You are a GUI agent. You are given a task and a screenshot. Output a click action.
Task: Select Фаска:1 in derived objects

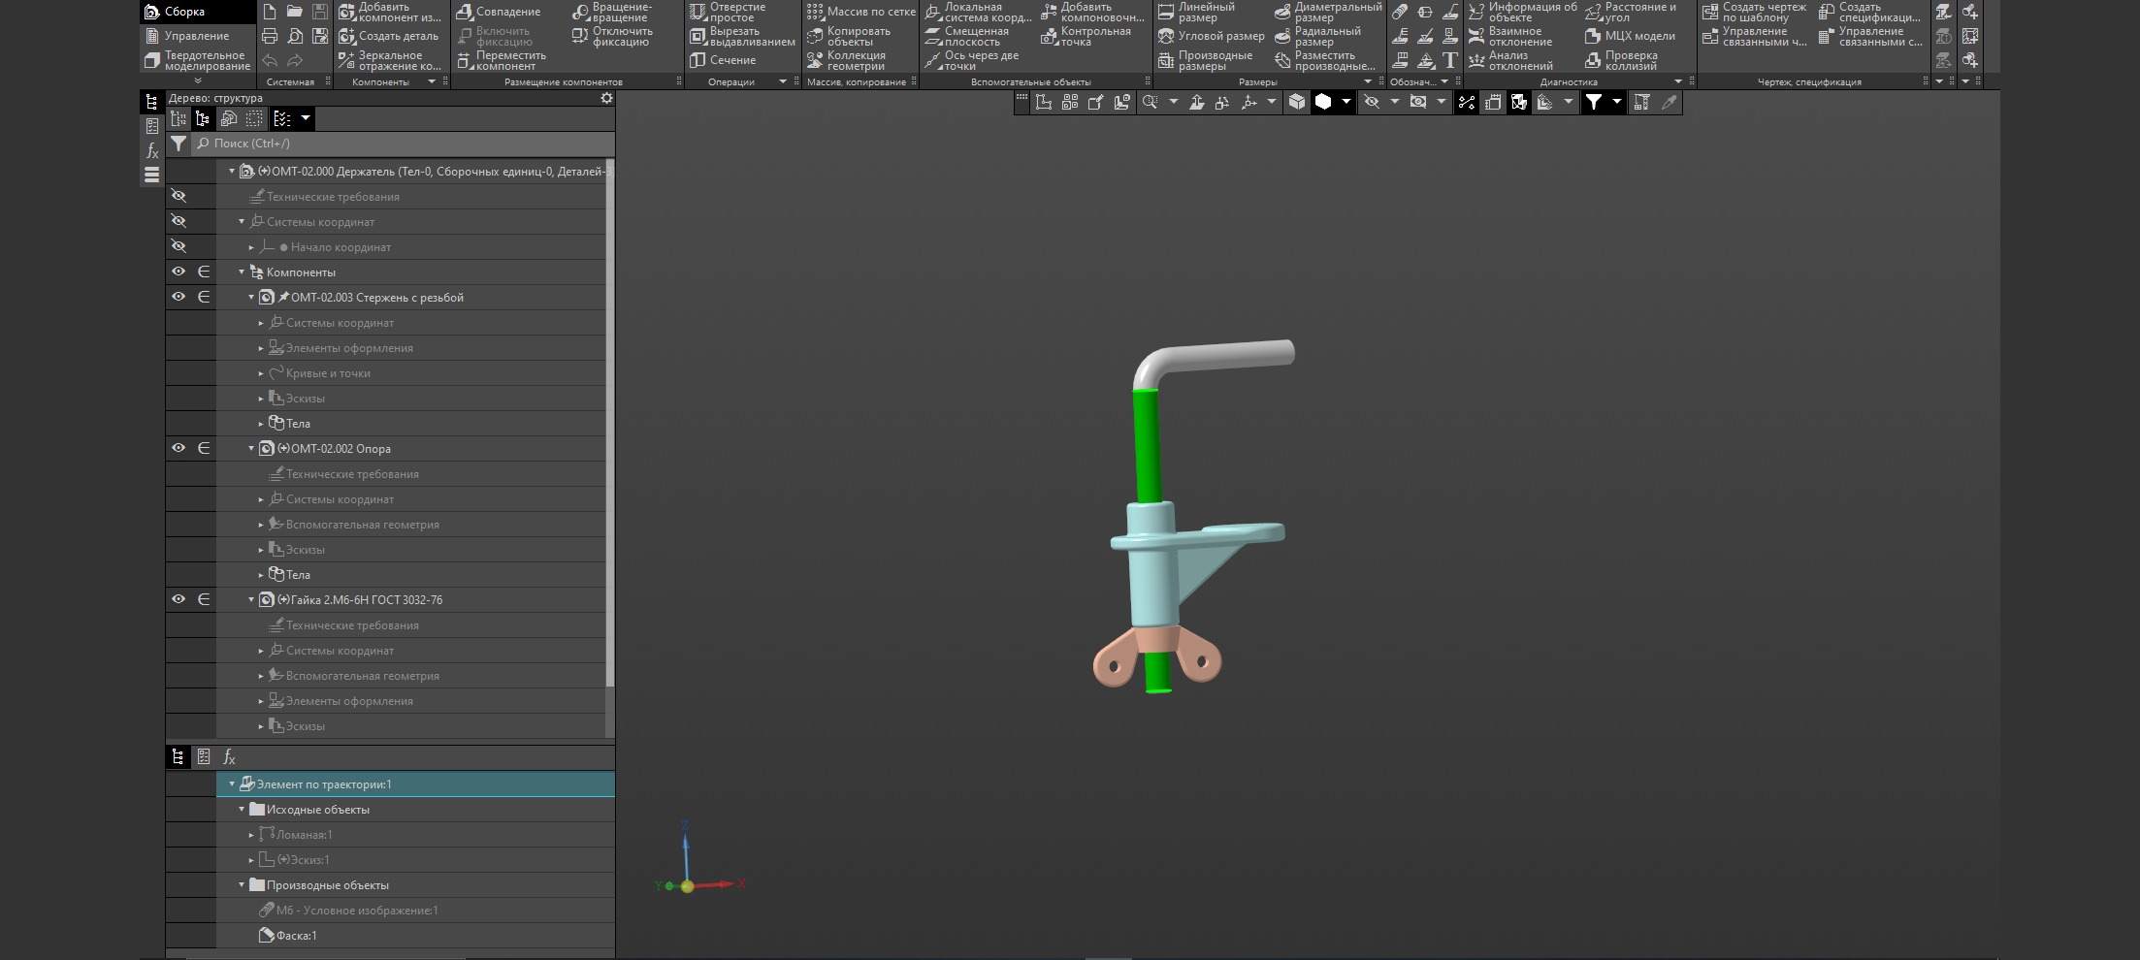click(288, 936)
